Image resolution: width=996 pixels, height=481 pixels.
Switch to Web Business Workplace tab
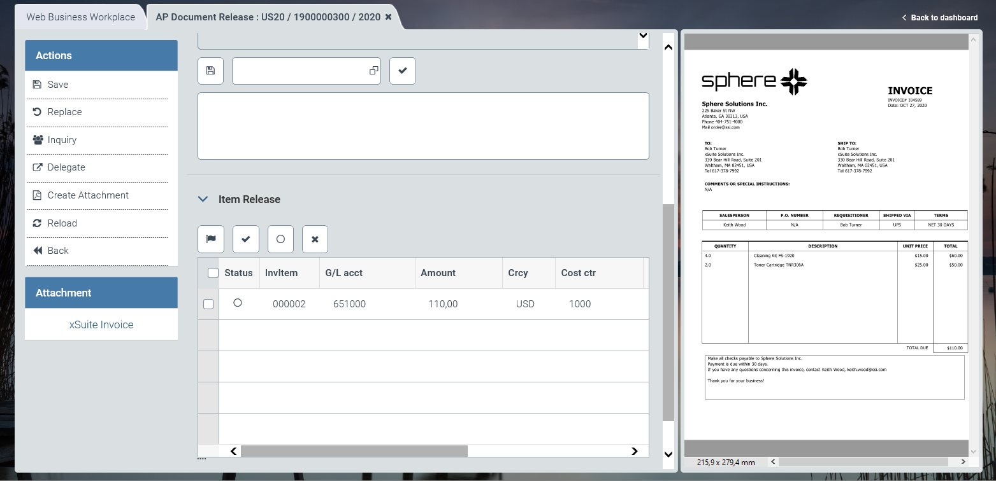80,17
